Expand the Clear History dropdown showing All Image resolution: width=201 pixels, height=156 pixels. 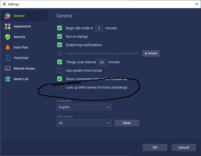coord(84,123)
